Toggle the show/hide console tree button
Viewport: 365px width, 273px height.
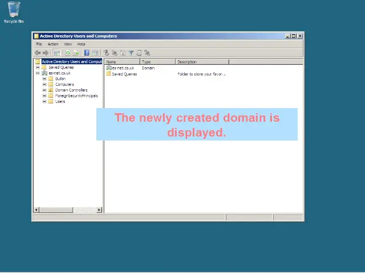tap(57, 53)
